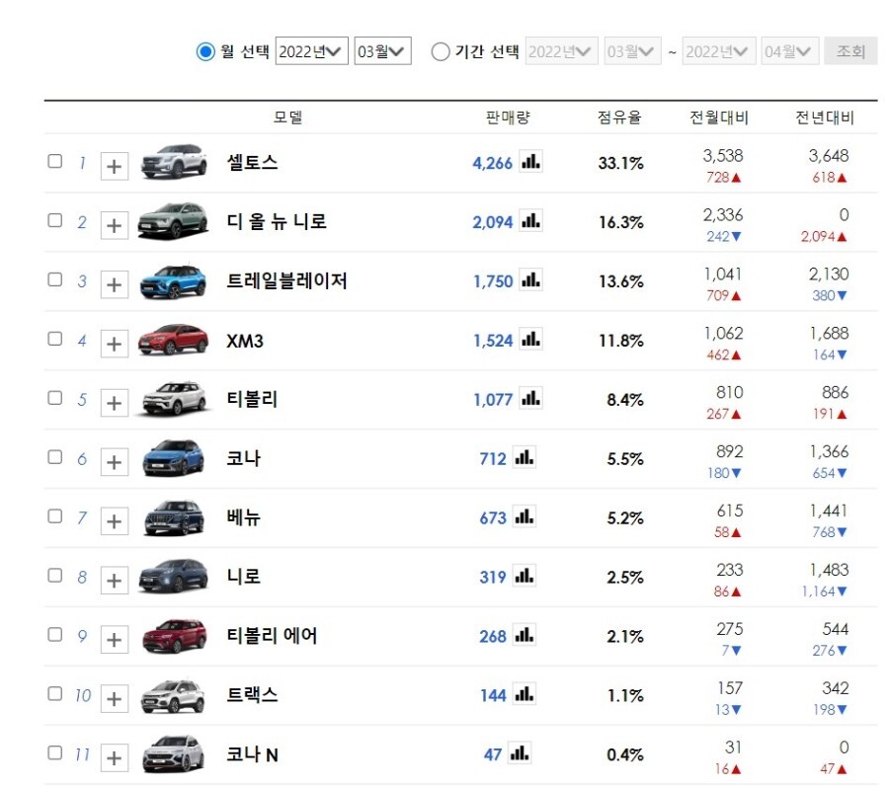Open the 디 올 뉴 니로 model link
The image size is (889, 787).
[x=277, y=221]
